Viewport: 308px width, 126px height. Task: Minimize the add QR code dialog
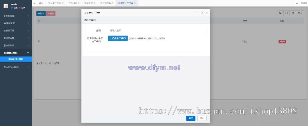pos(198,13)
